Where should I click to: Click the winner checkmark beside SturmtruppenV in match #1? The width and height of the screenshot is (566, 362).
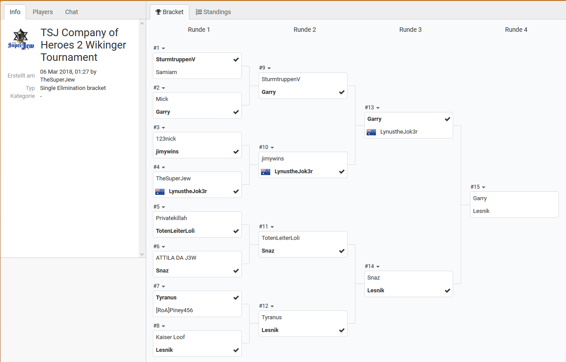pos(236,60)
